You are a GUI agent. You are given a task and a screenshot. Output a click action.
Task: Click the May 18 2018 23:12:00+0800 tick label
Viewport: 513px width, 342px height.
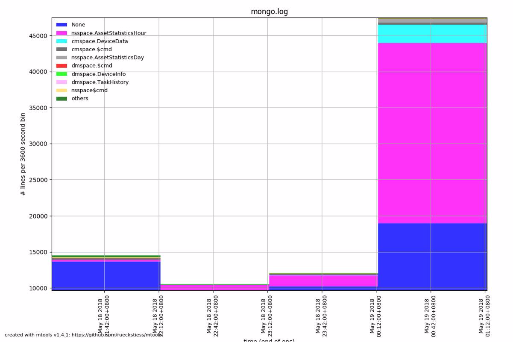coord(267,315)
